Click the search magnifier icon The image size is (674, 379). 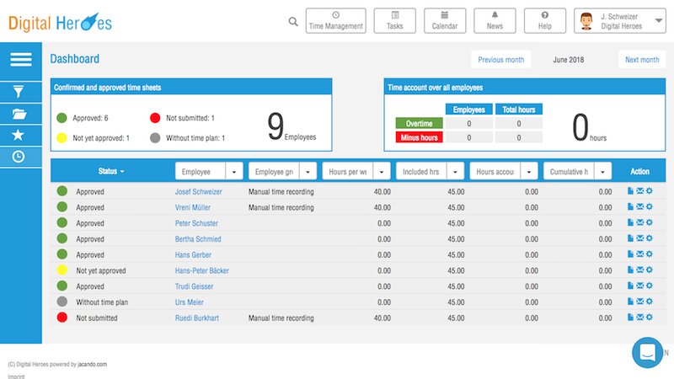(x=292, y=22)
